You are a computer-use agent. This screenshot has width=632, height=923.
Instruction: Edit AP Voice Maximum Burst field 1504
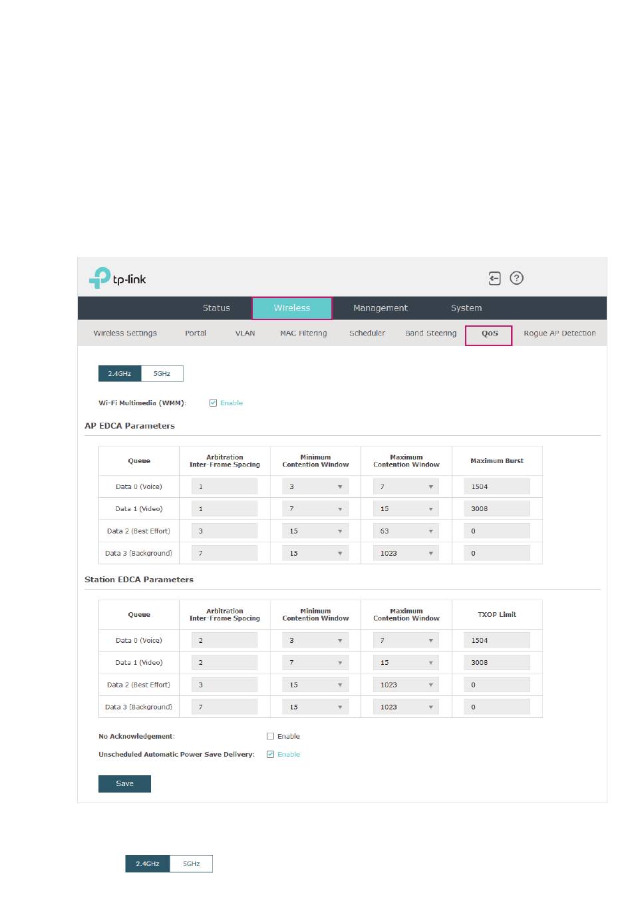click(x=497, y=486)
